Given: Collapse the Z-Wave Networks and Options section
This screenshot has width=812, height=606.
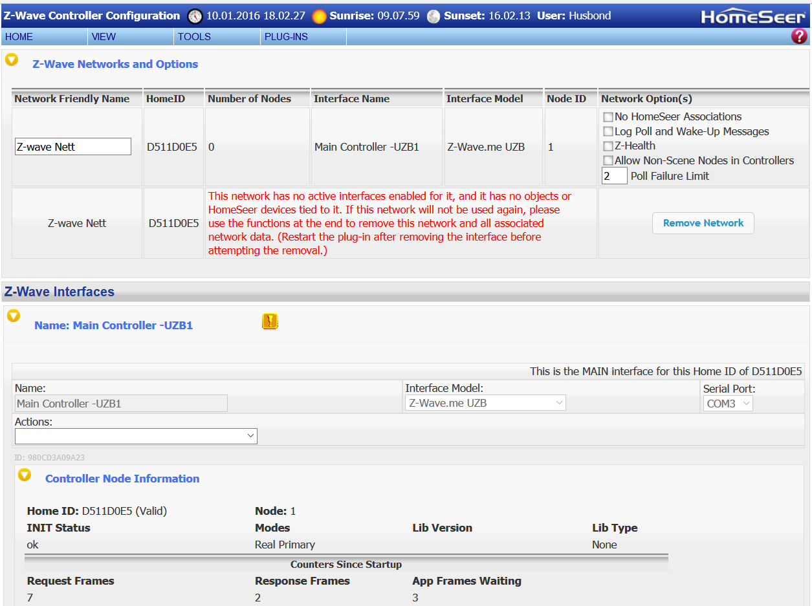Looking at the screenshot, I should click(x=12, y=60).
